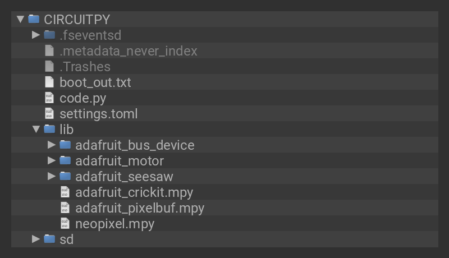The height and width of the screenshot is (258, 449).
Task: Select the .metadata_never_index file name
Action: [129, 50]
